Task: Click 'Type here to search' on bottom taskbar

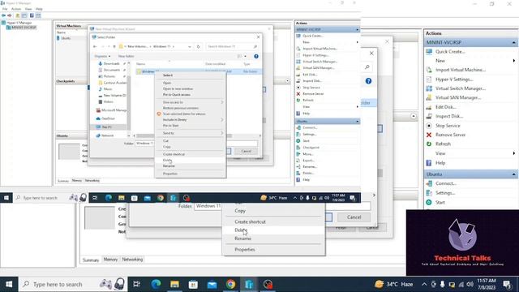Action: 73,284
